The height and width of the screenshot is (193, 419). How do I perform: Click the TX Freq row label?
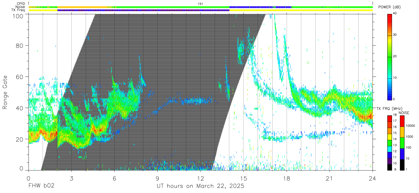(x=18, y=10)
